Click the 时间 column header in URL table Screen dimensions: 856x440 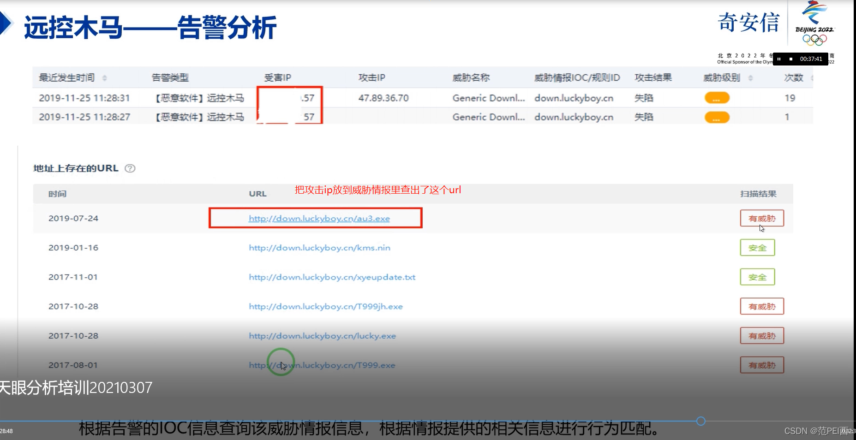[x=57, y=194]
